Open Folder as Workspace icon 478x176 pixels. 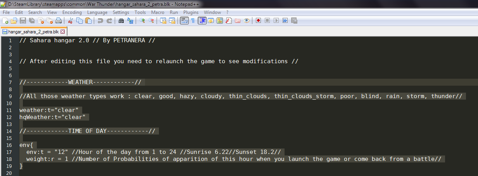pyautogui.click(x=238, y=21)
